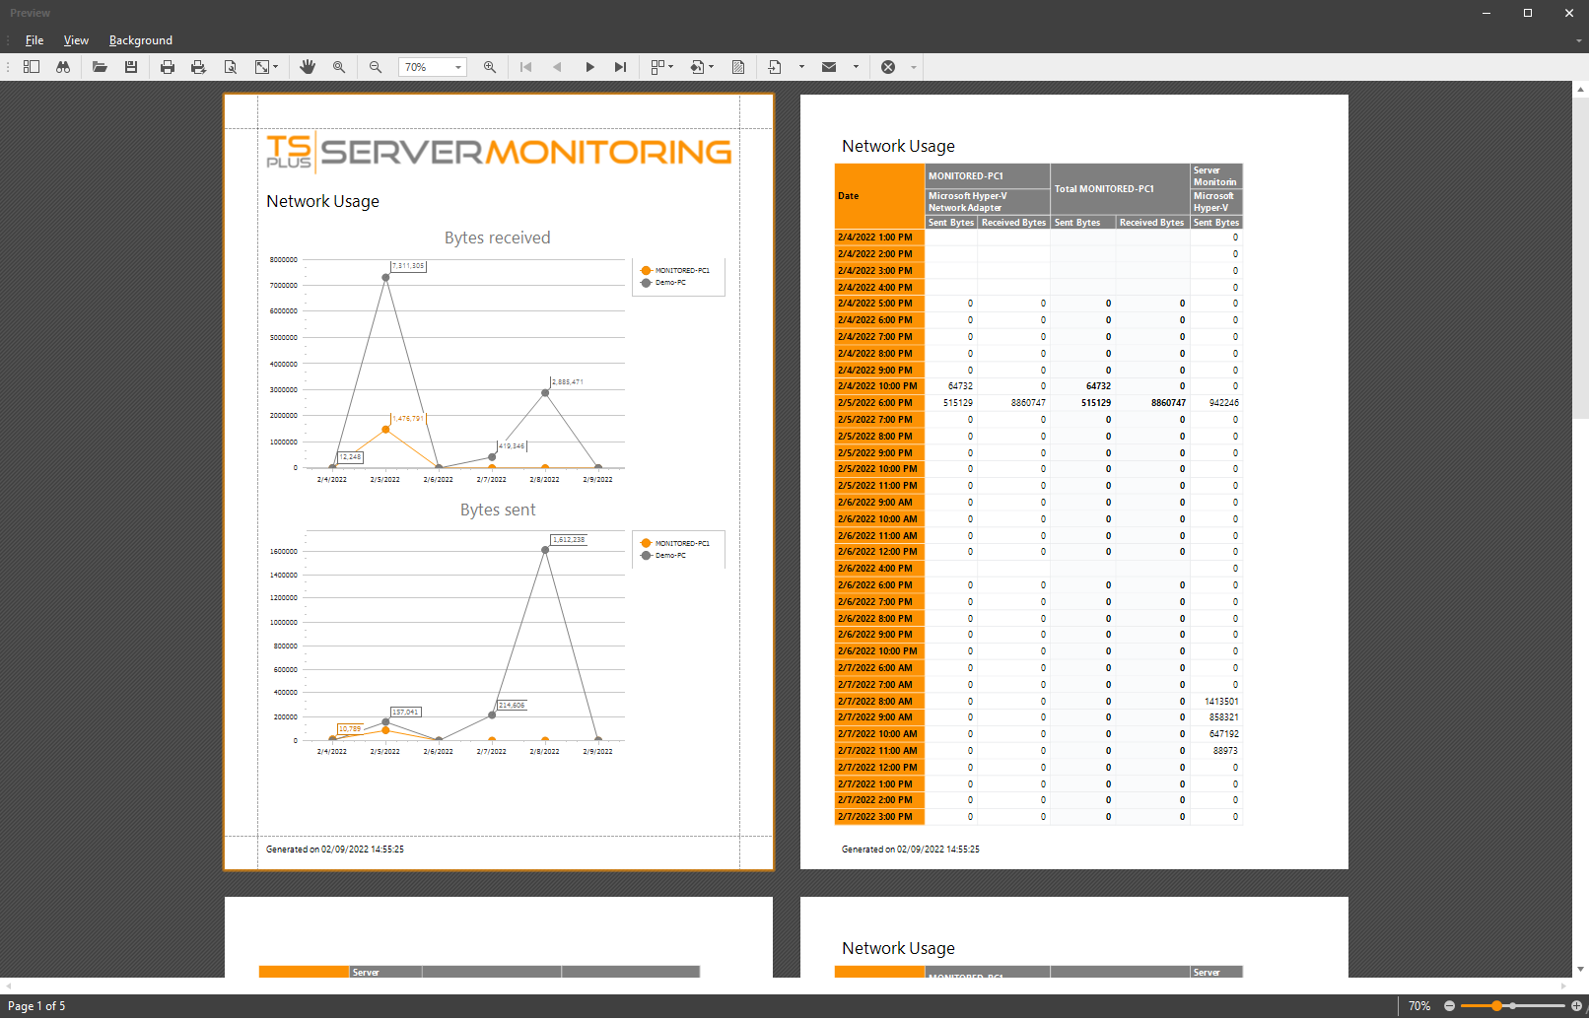1589x1020 pixels.
Task: Go to the next page
Action: pyautogui.click(x=589, y=67)
